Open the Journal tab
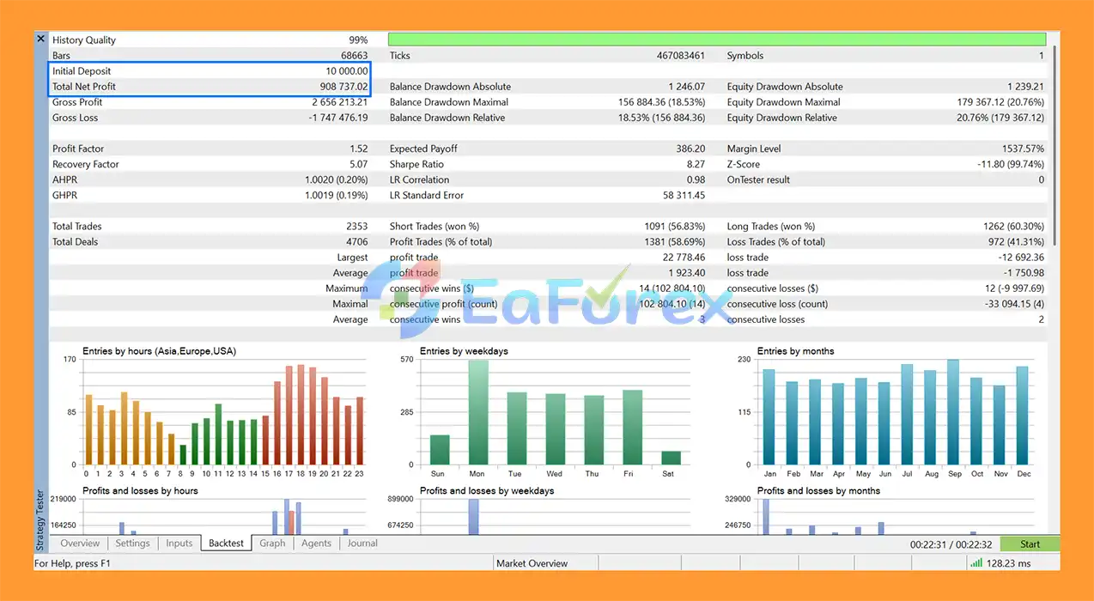1094x601 pixels. point(362,543)
